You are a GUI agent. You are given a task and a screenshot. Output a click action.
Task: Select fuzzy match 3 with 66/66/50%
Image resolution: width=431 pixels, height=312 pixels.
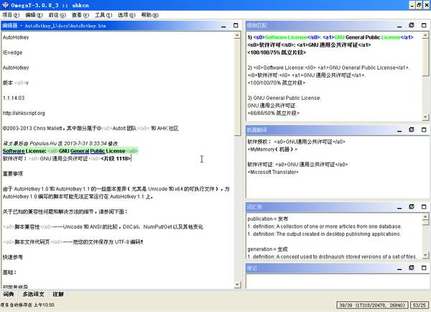point(284,106)
